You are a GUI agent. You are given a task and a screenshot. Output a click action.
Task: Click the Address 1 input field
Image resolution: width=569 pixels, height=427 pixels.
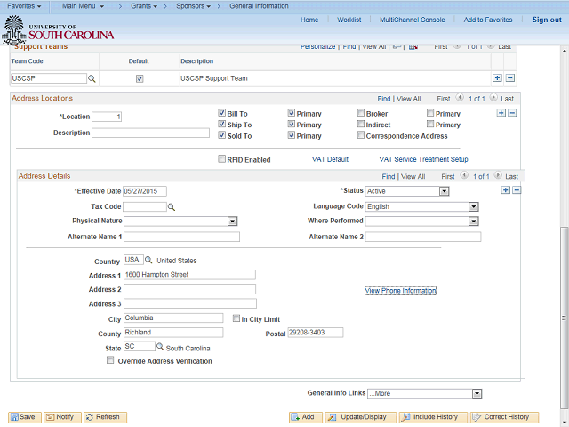[188, 275]
